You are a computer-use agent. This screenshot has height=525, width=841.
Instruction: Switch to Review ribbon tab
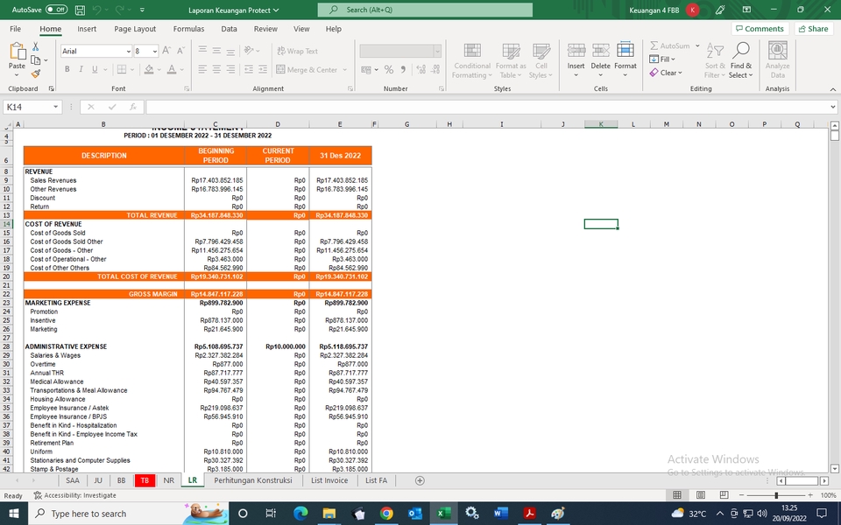coord(265,29)
